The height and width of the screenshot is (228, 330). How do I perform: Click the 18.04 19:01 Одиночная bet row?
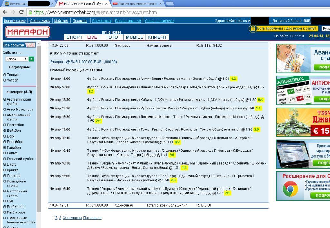point(159,205)
